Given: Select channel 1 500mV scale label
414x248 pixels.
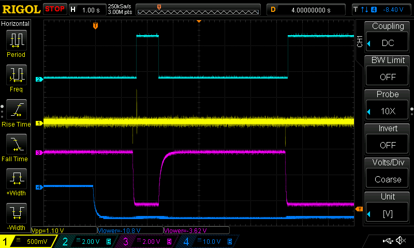Looking at the screenshot, I should click(x=37, y=241).
